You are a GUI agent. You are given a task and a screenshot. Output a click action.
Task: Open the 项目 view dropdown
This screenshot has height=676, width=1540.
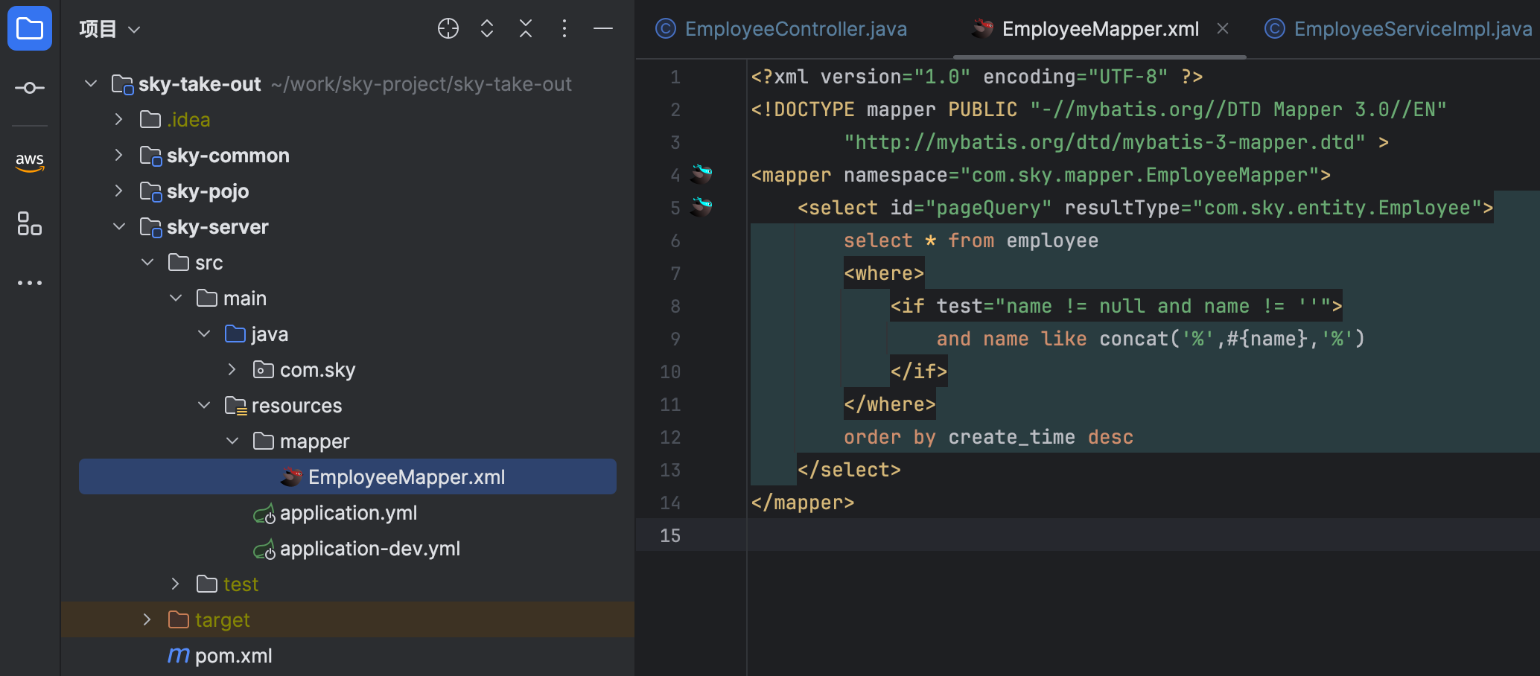click(109, 29)
